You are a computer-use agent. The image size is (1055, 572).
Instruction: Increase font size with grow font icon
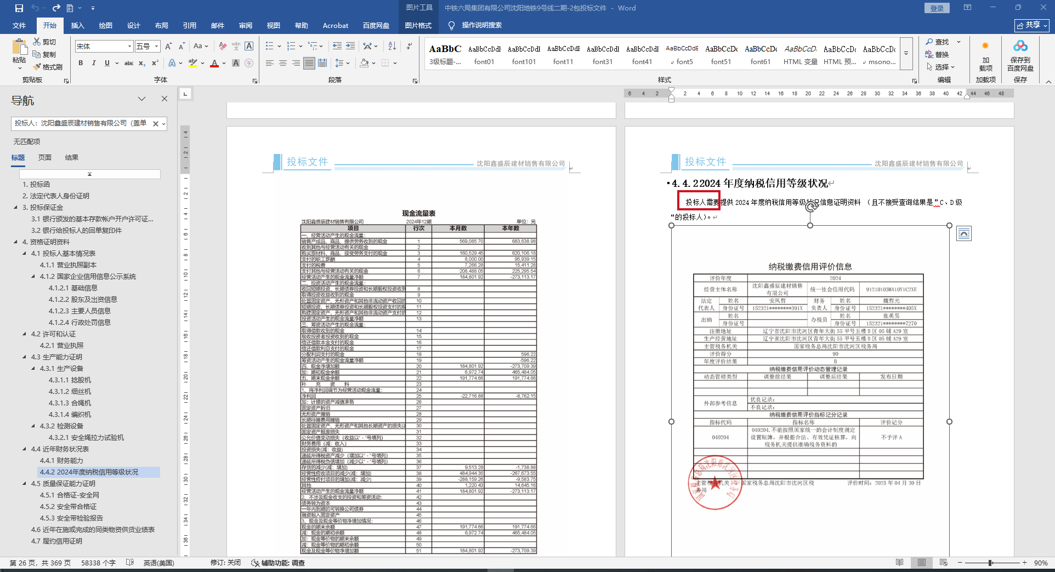point(168,47)
